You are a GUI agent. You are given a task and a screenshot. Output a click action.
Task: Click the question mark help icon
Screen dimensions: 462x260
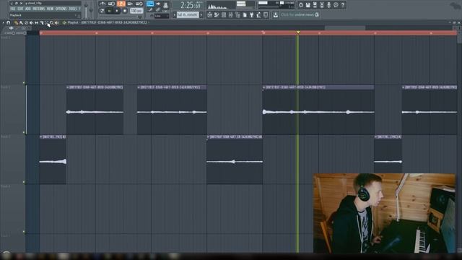(343, 5)
